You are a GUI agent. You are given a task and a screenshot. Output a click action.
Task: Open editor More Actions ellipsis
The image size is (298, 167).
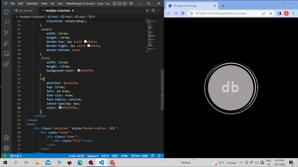pyautogui.click(x=159, y=11)
